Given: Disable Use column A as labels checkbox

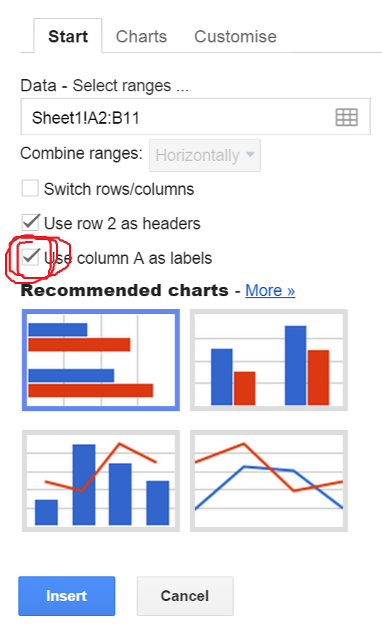Looking at the screenshot, I should click(30, 257).
